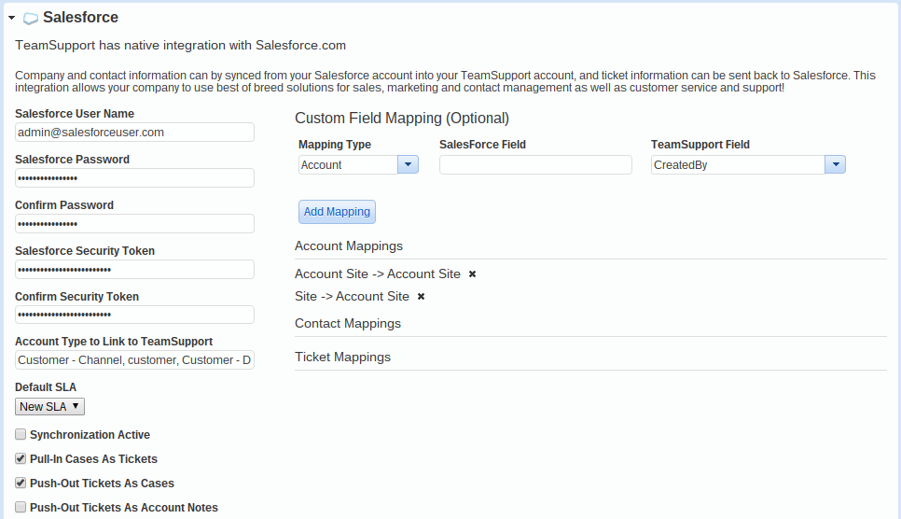Click the Confirm Password field
The width and height of the screenshot is (901, 519).
(x=134, y=224)
